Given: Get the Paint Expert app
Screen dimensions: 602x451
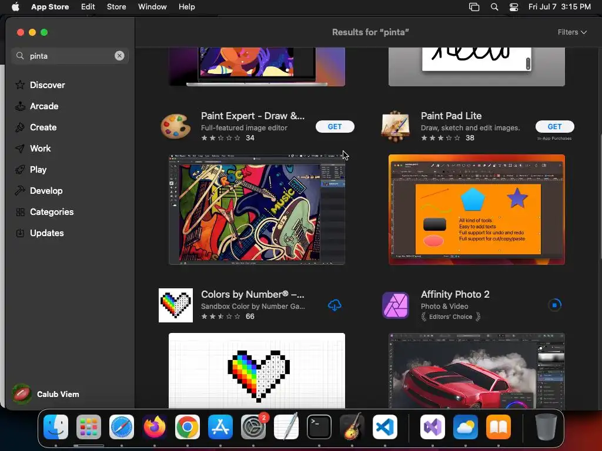Looking at the screenshot, I should tap(335, 127).
